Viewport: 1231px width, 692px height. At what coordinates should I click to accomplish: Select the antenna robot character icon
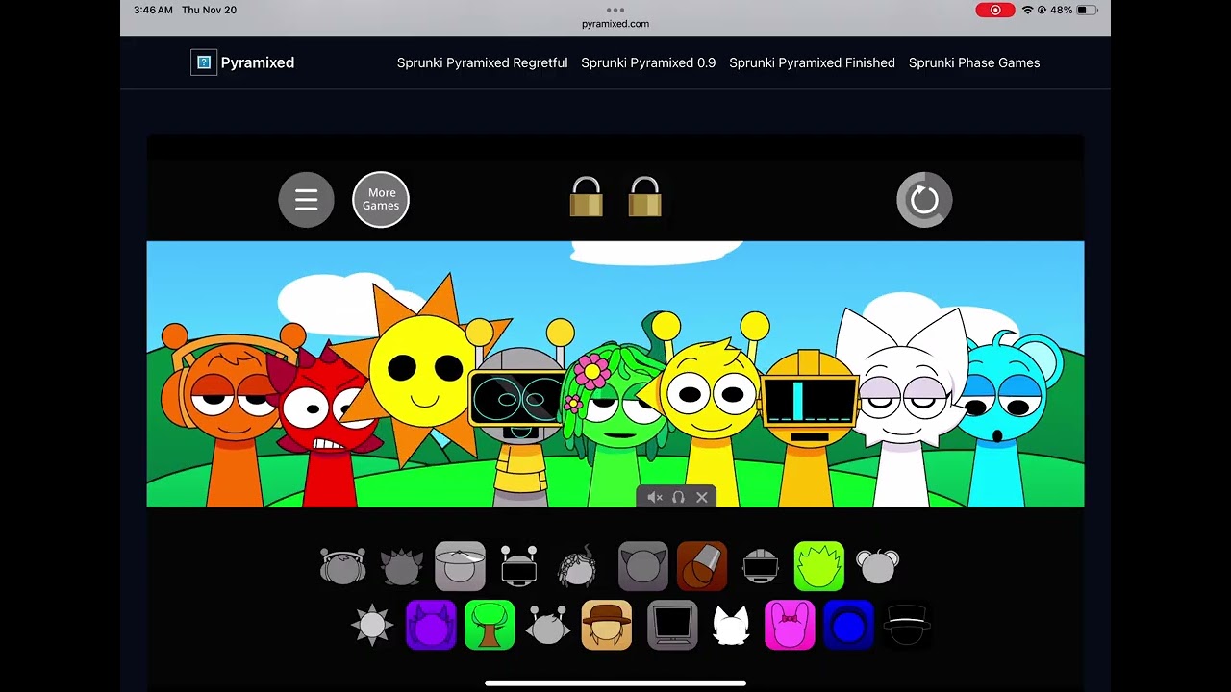tap(518, 566)
